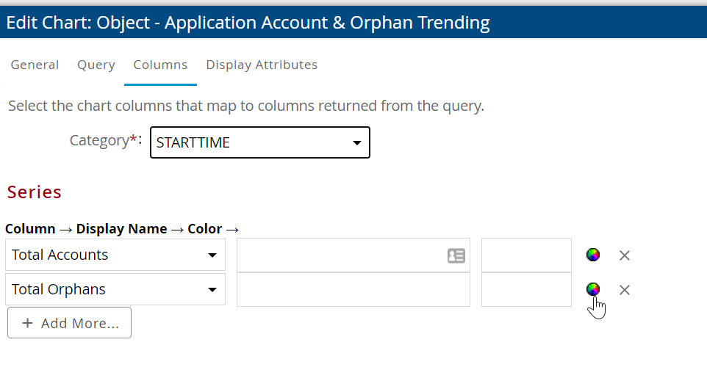The image size is (707, 367).
Task: Open color picker for Total Accounts series
Action: pos(593,255)
